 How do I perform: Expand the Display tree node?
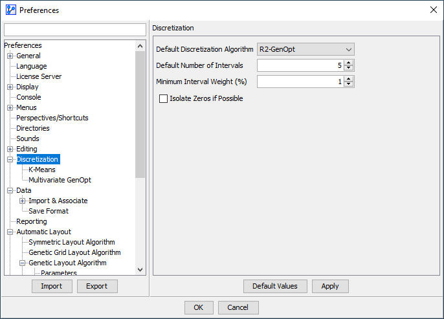pos(10,87)
